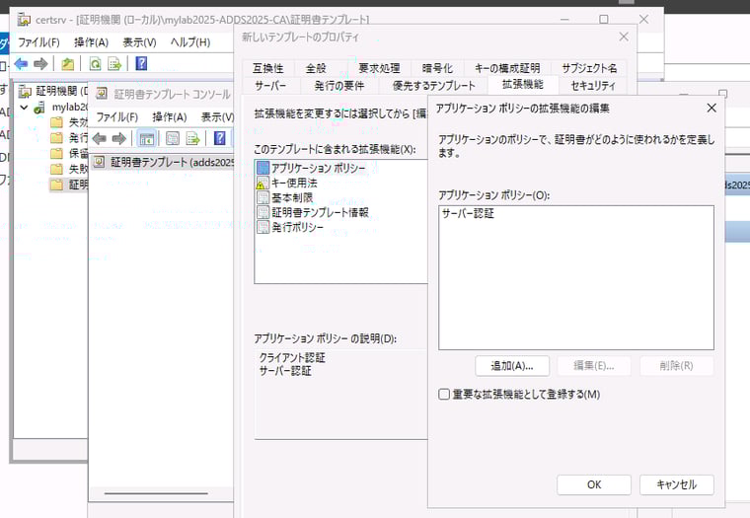Image resolution: width=750 pixels, height=518 pixels.
Task: Confirm with OK button
Action: point(594,484)
